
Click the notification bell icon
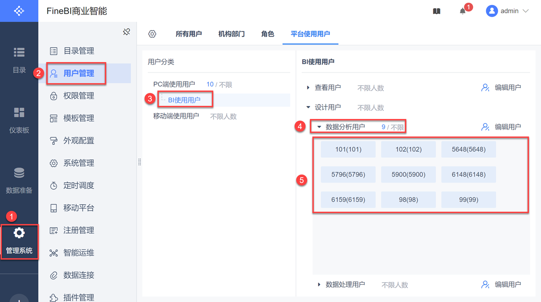tap(463, 11)
